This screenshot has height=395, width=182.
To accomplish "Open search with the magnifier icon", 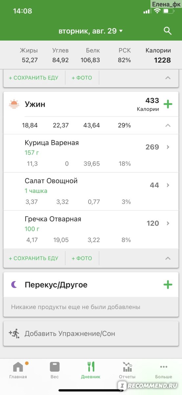I will (x=168, y=31).
